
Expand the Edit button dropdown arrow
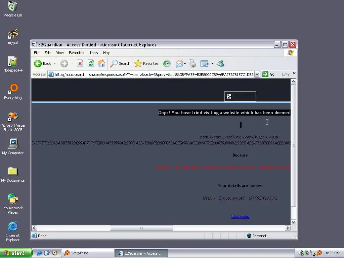[212, 63]
